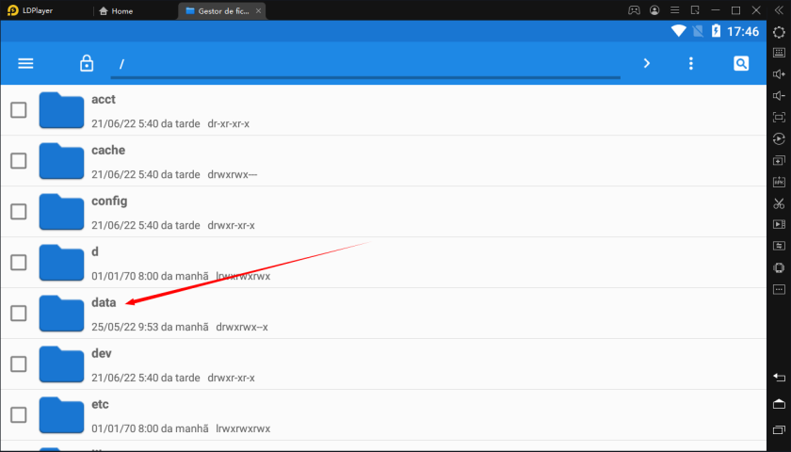Click the Wi-Fi status icon
The width and height of the screenshot is (791, 452).
(x=679, y=31)
